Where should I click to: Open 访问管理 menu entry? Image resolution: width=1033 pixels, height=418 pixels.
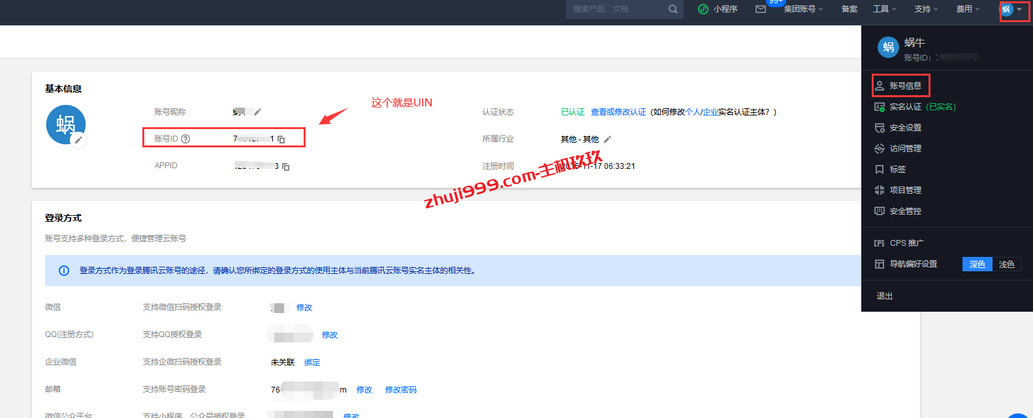point(906,148)
